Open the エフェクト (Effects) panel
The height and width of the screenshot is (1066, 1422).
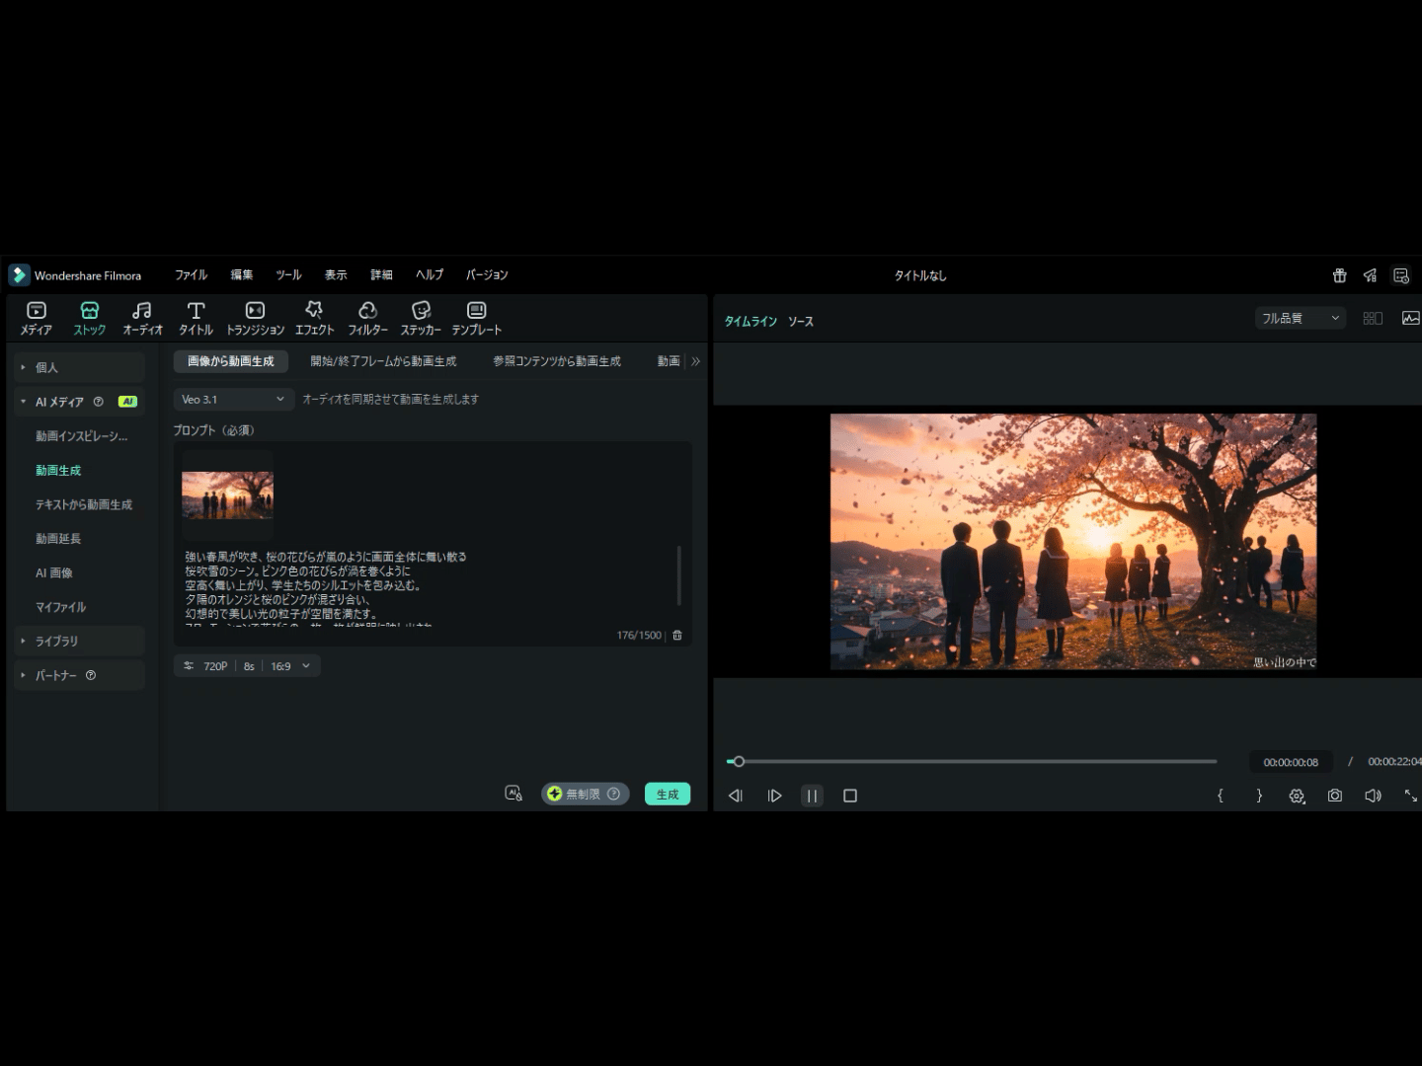(x=314, y=318)
